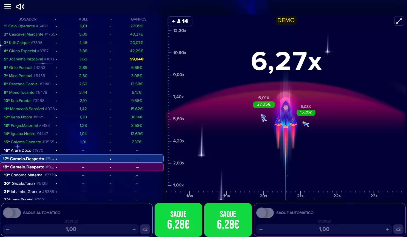Select player Grilo.Pontual #4253

(x=25, y=68)
